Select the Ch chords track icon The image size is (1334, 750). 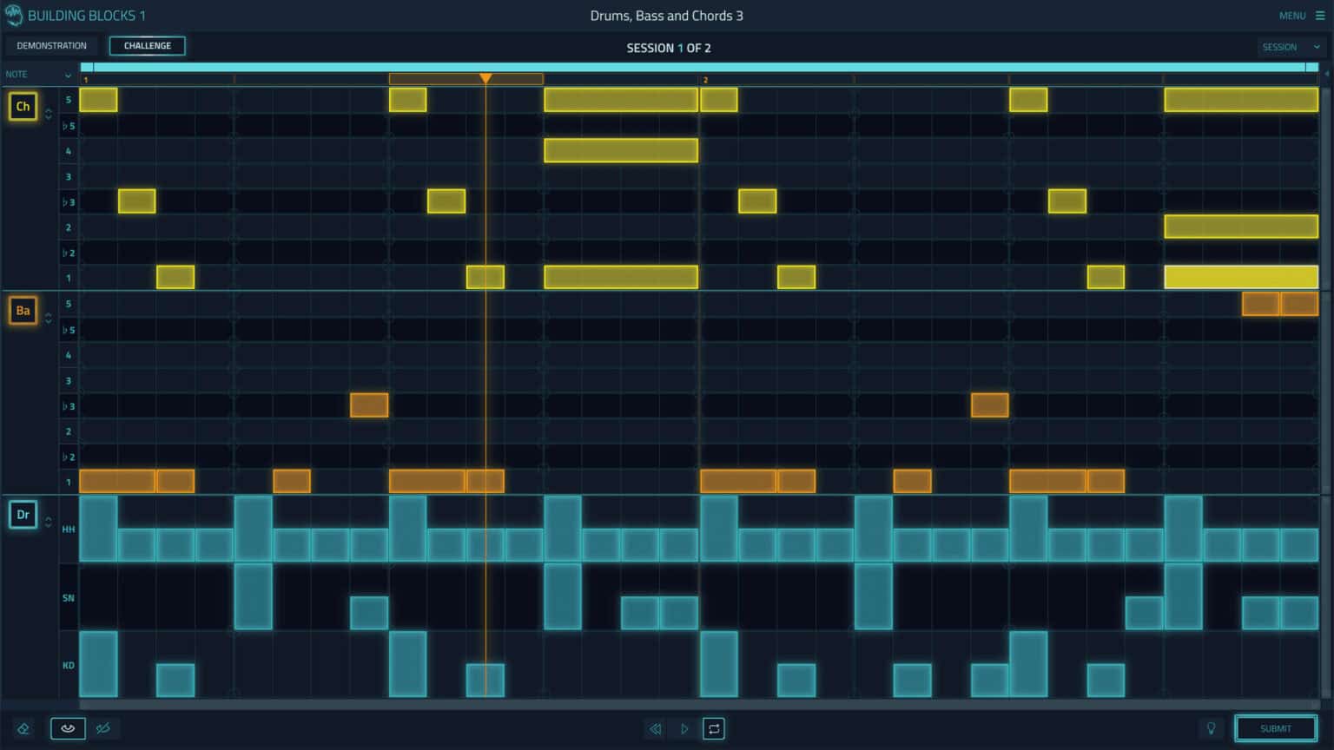(23, 106)
